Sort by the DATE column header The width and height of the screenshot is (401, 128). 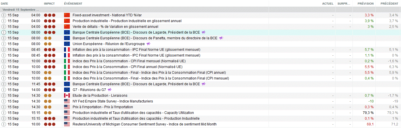point(5,3)
